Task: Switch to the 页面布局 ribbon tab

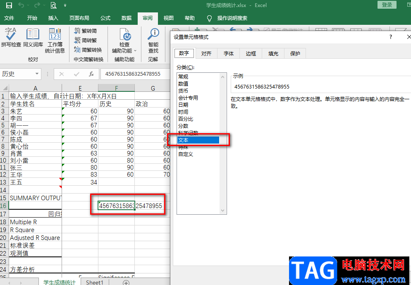Action: click(x=79, y=18)
